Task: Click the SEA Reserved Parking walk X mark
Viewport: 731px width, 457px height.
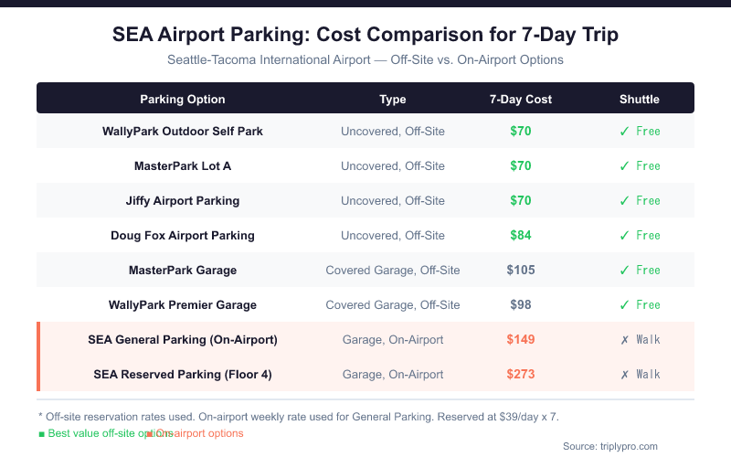Action: [x=624, y=375]
